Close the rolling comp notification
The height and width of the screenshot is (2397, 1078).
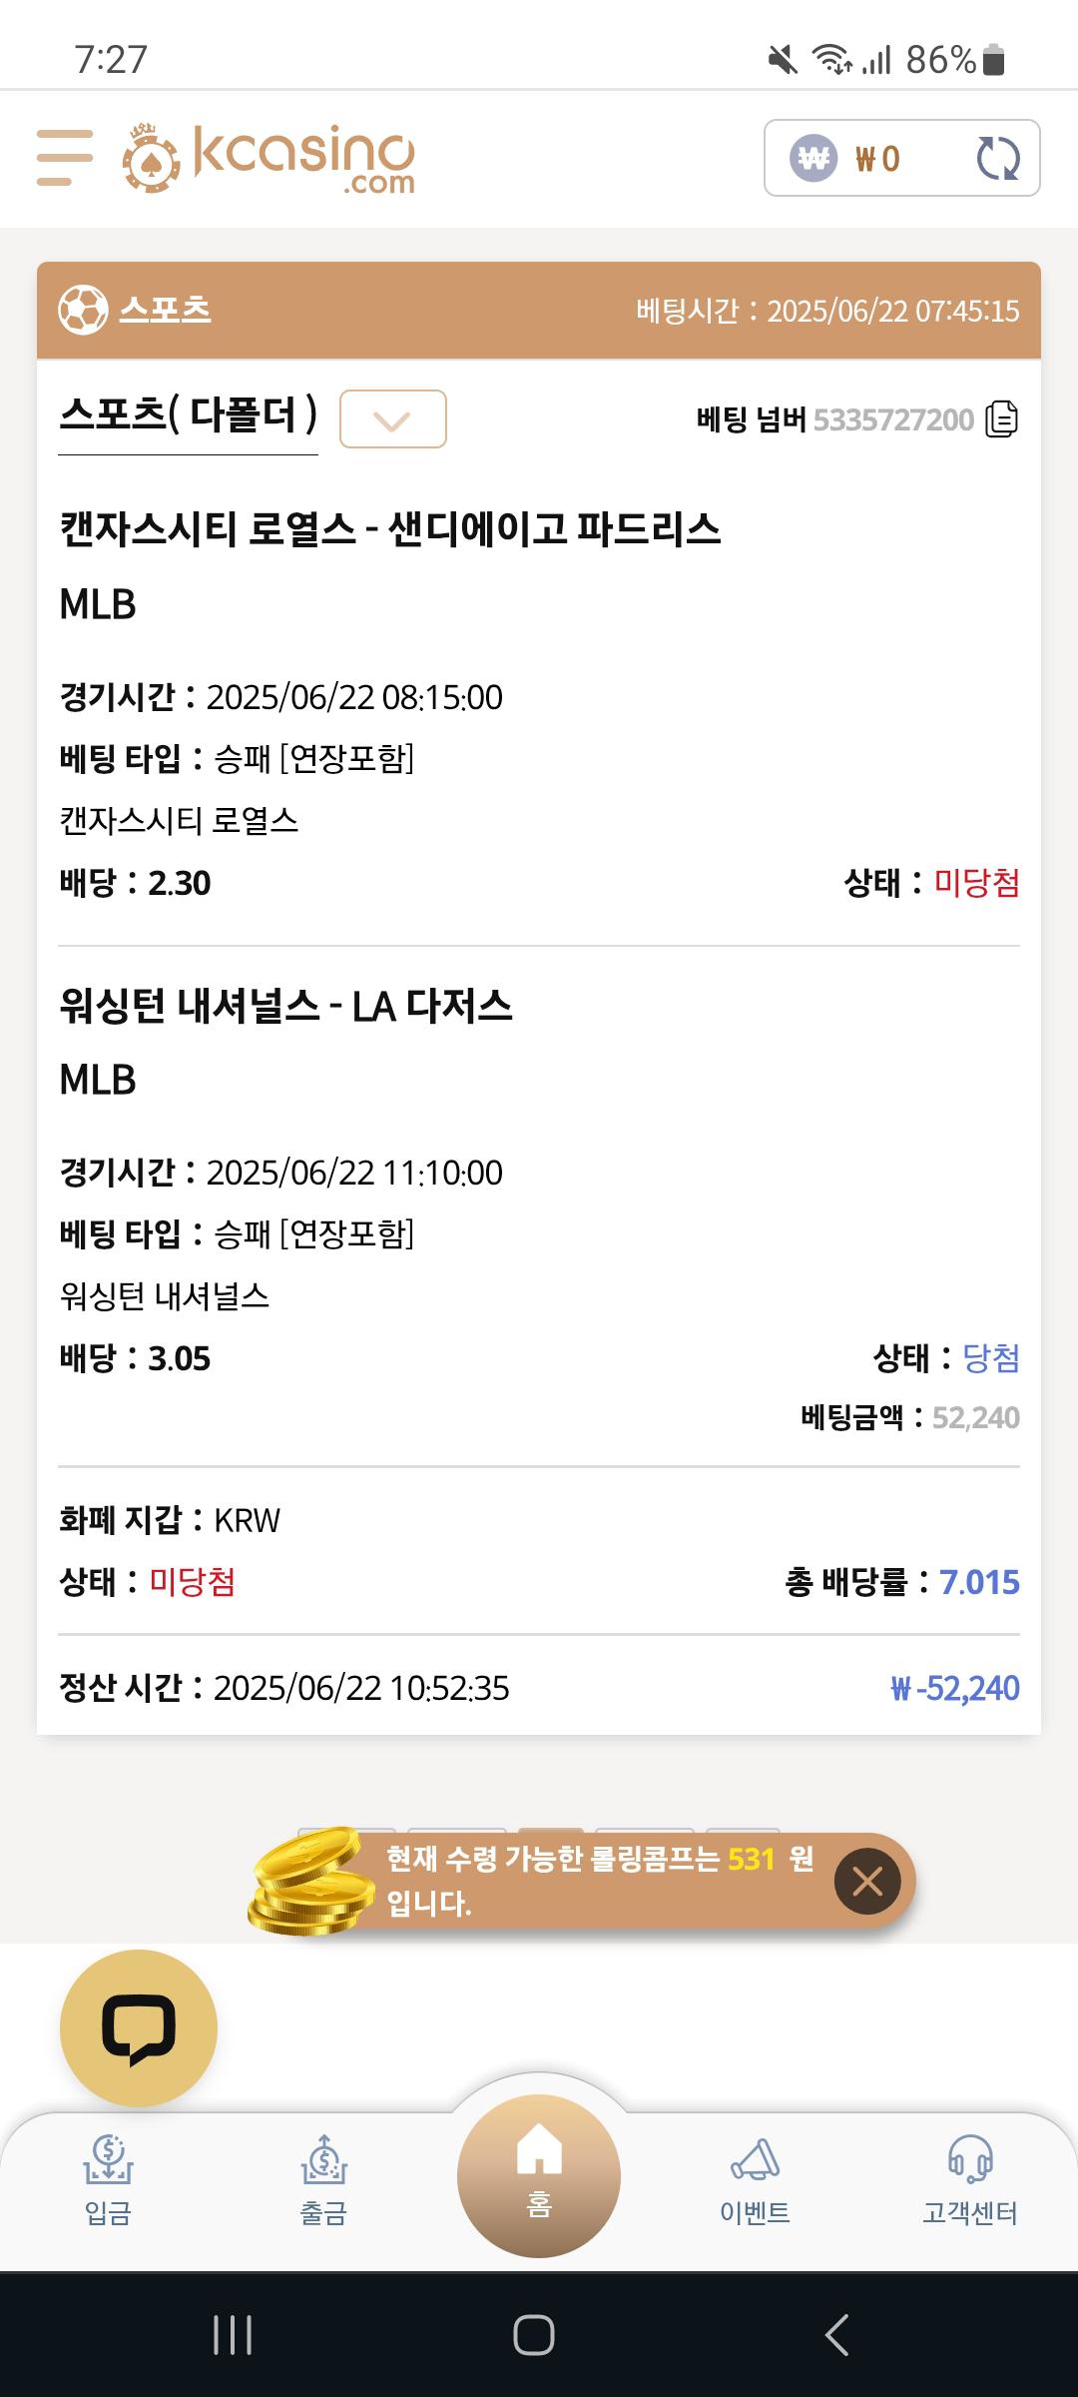click(867, 1882)
